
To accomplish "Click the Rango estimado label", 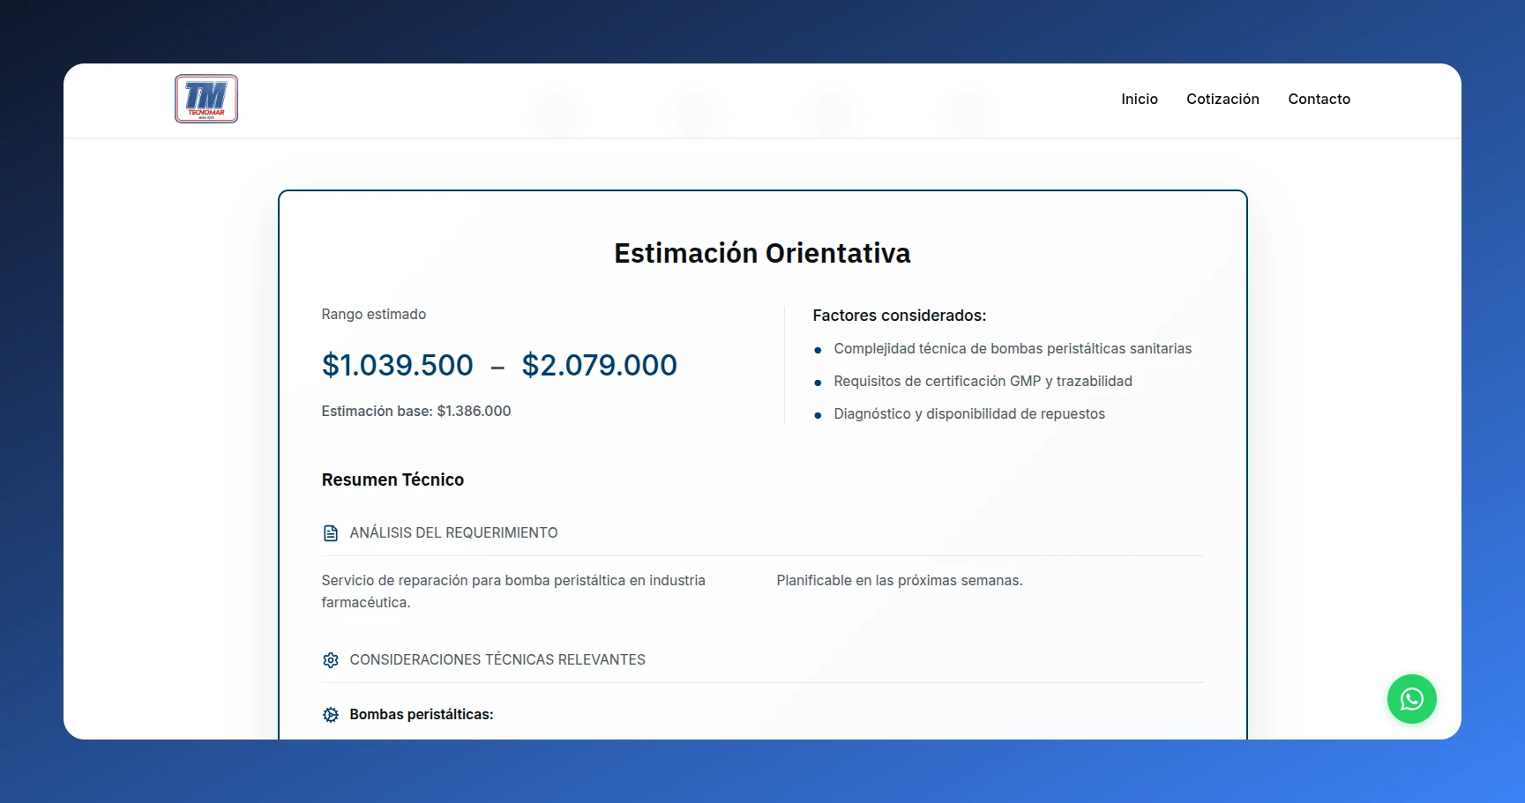I will pyautogui.click(x=374, y=314).
